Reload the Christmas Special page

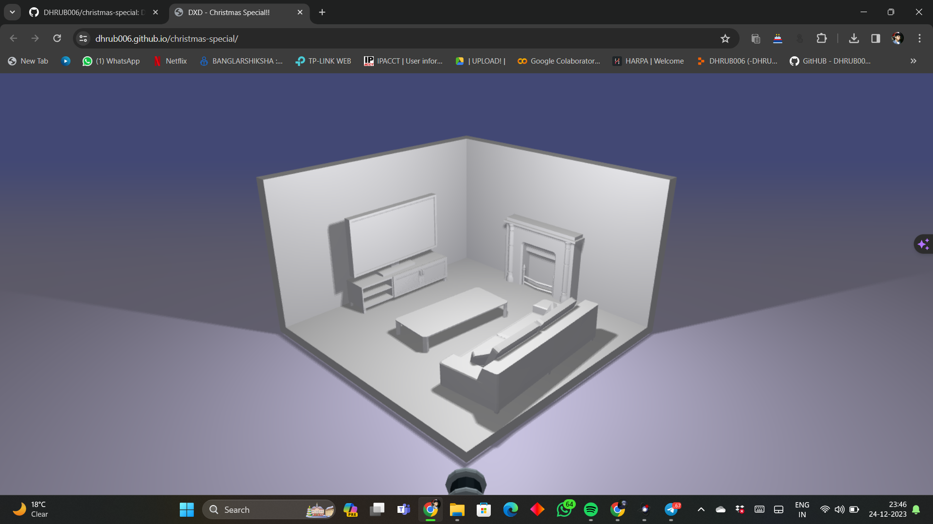[57, 38]
